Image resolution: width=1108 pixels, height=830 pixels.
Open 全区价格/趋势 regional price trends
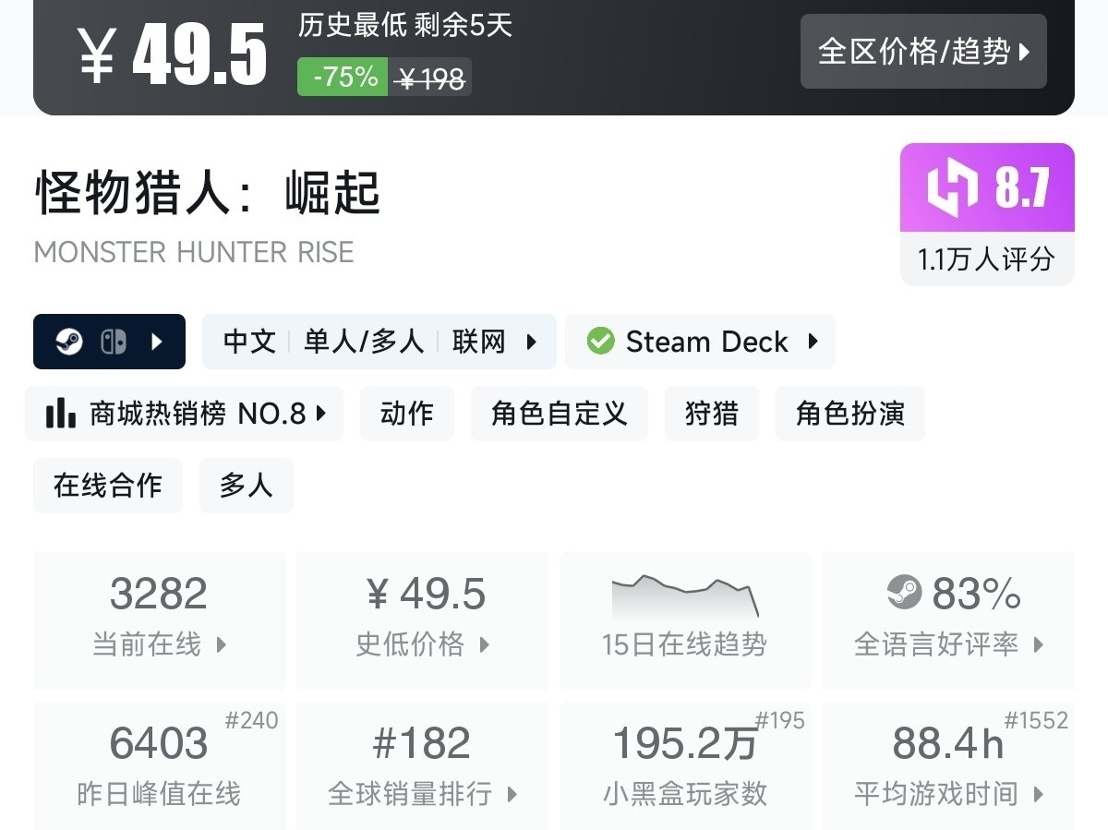point(923,52)
